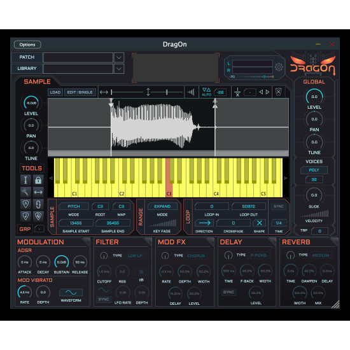Change the vibrato WAVEFORM sine selector
The height and width of the screenshot is (350, 350).
pyautogui.click(x=71, y=293)
